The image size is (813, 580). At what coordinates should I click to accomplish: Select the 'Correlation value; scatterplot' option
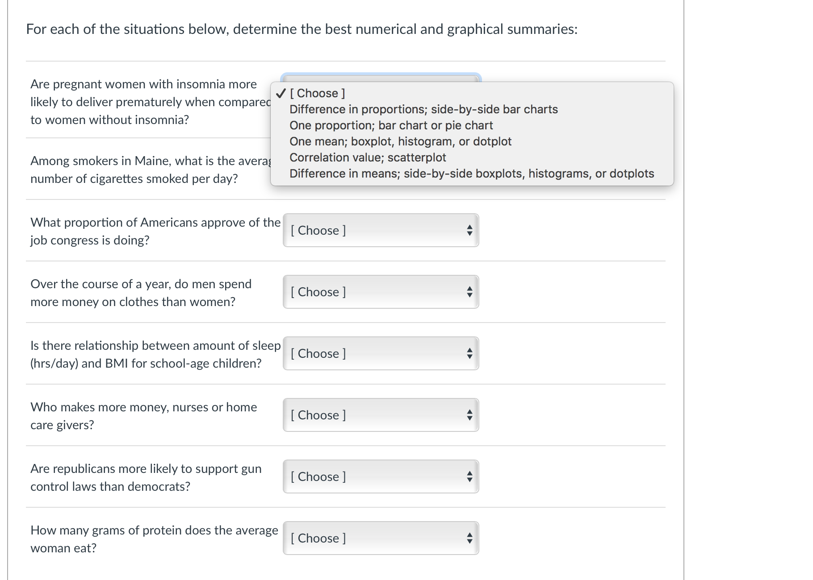coord(368,157)
